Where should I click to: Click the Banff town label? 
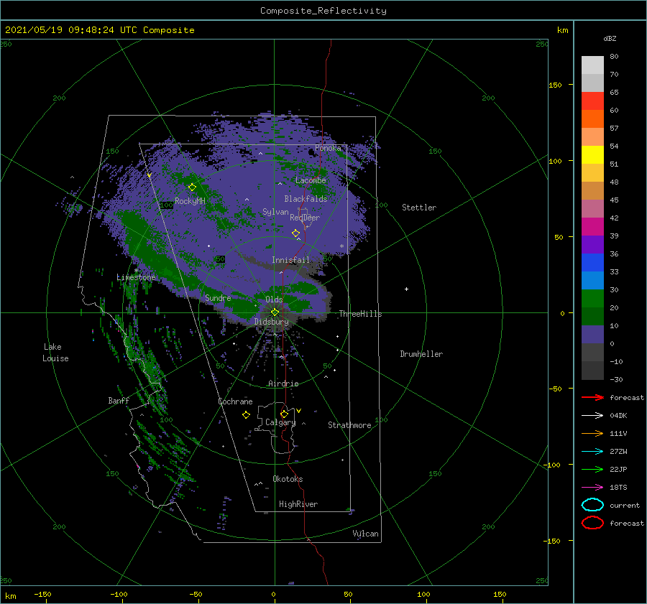point(119,400)
